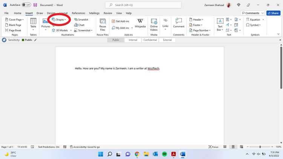Screen dimensions: 283x159
Task: Select Print Layout view icon
Action: click(x=233, y=147)
